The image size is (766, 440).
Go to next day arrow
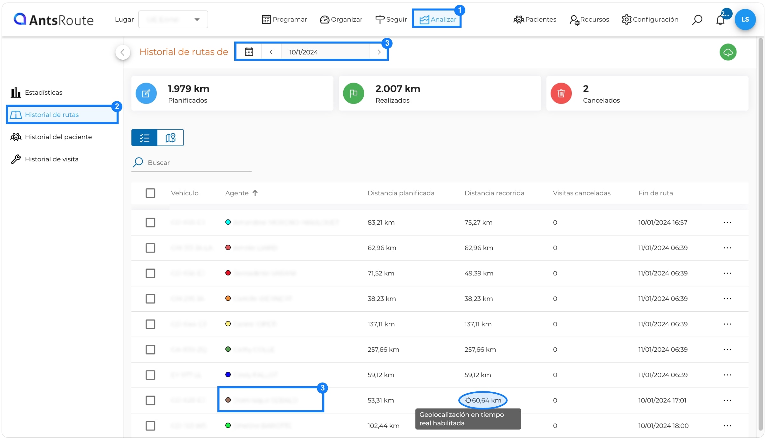click(x=379, y=52)
